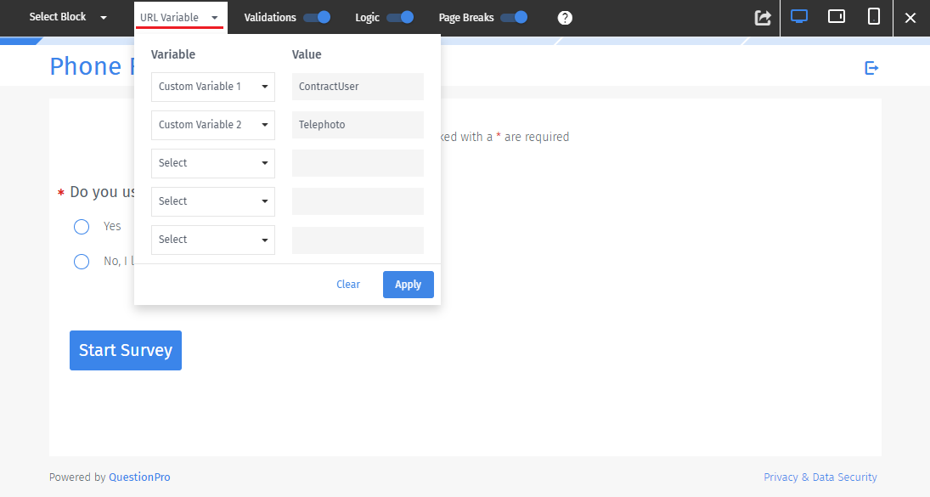Open the Privacy & Data Security link
Screen dimensions: 930x497
(820, 477)
